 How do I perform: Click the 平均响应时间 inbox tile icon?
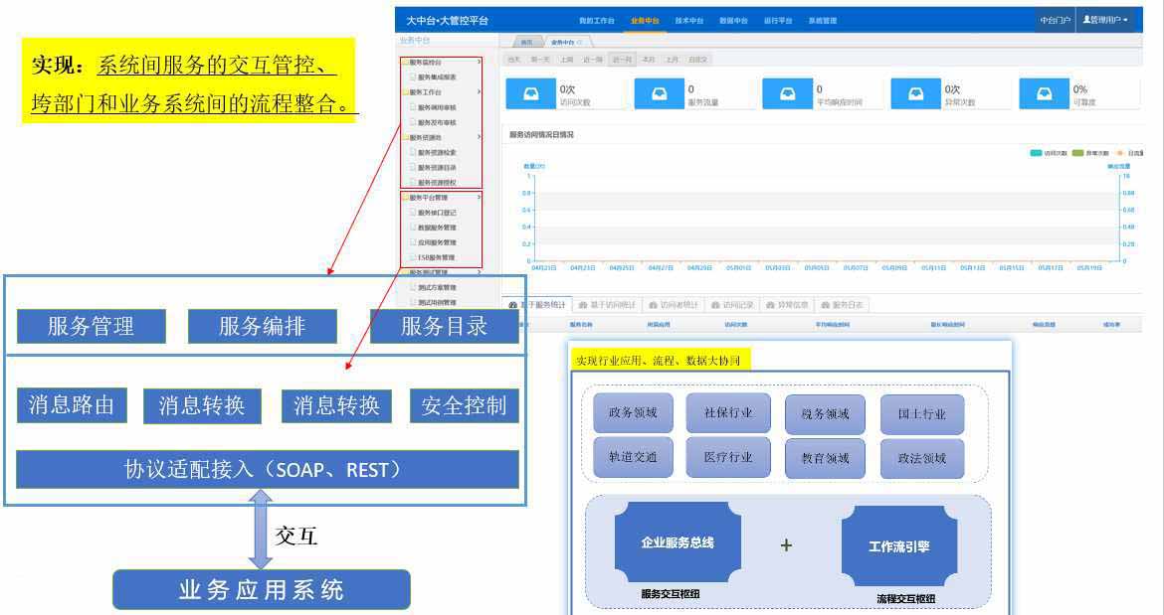pyautogui.click(x=787, y=93)
